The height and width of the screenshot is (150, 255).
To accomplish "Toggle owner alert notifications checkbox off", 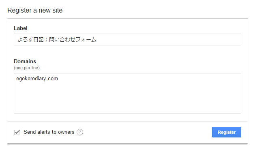I will [17, 132].
